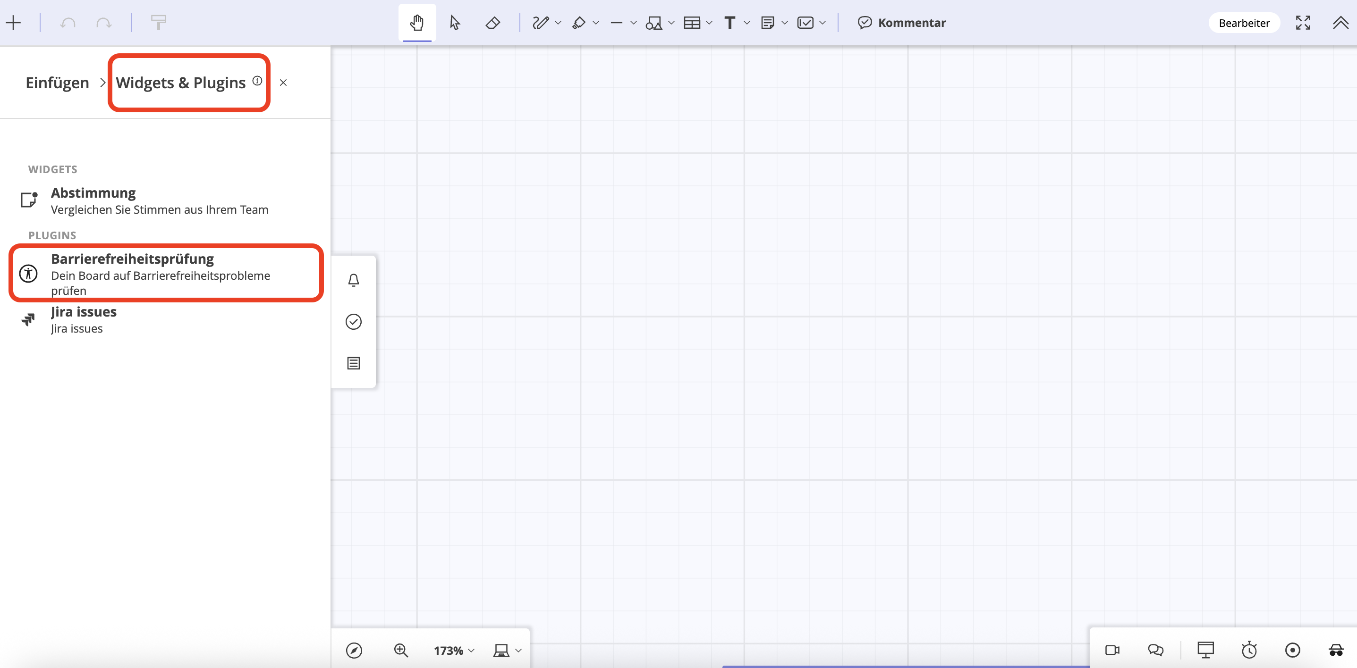The height and width of the screenshot is (668, 1357).
Task: Select the format painter icon
Action: coord(159,23)
